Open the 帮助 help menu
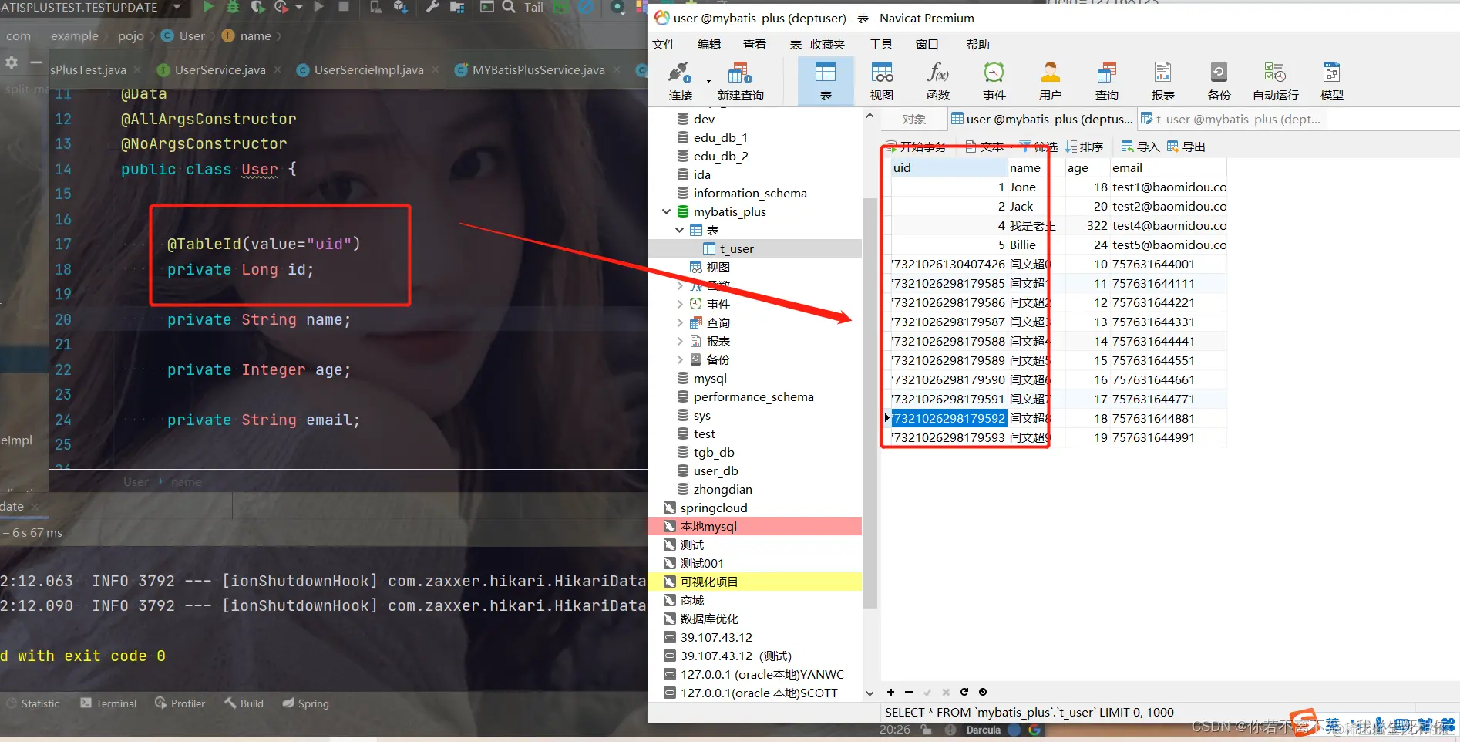 click(978, 45)
